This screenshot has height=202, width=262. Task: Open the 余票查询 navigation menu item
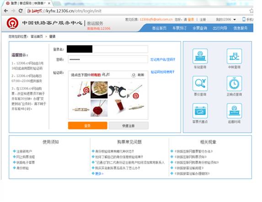pyautogui.click(x=200, y=28)
